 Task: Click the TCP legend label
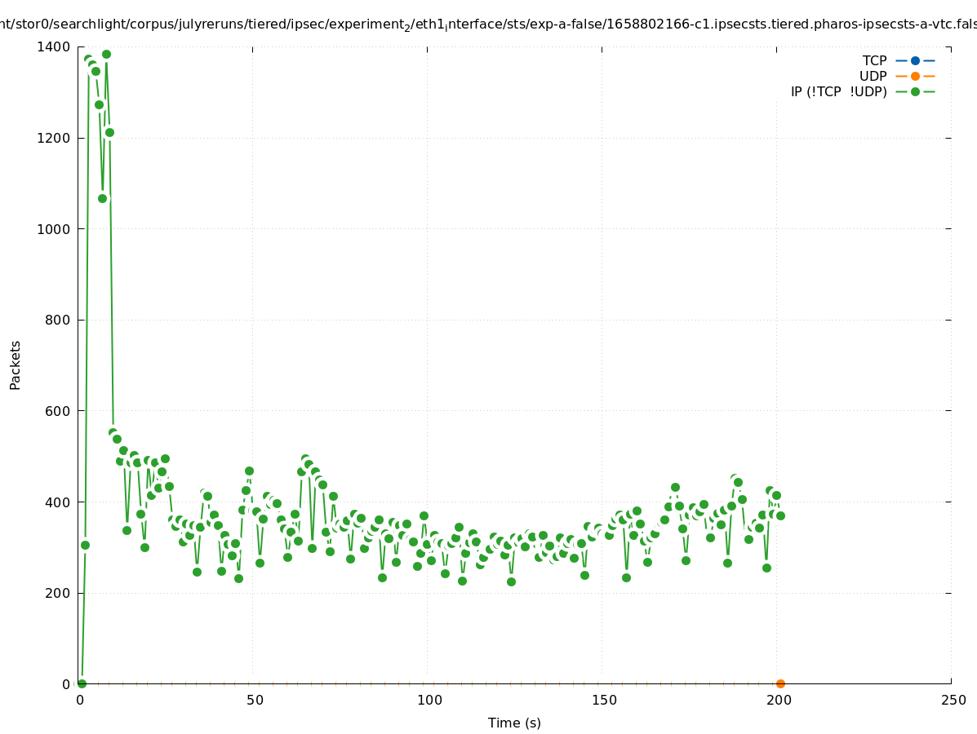pyautogui.click(x=874, y=60)
